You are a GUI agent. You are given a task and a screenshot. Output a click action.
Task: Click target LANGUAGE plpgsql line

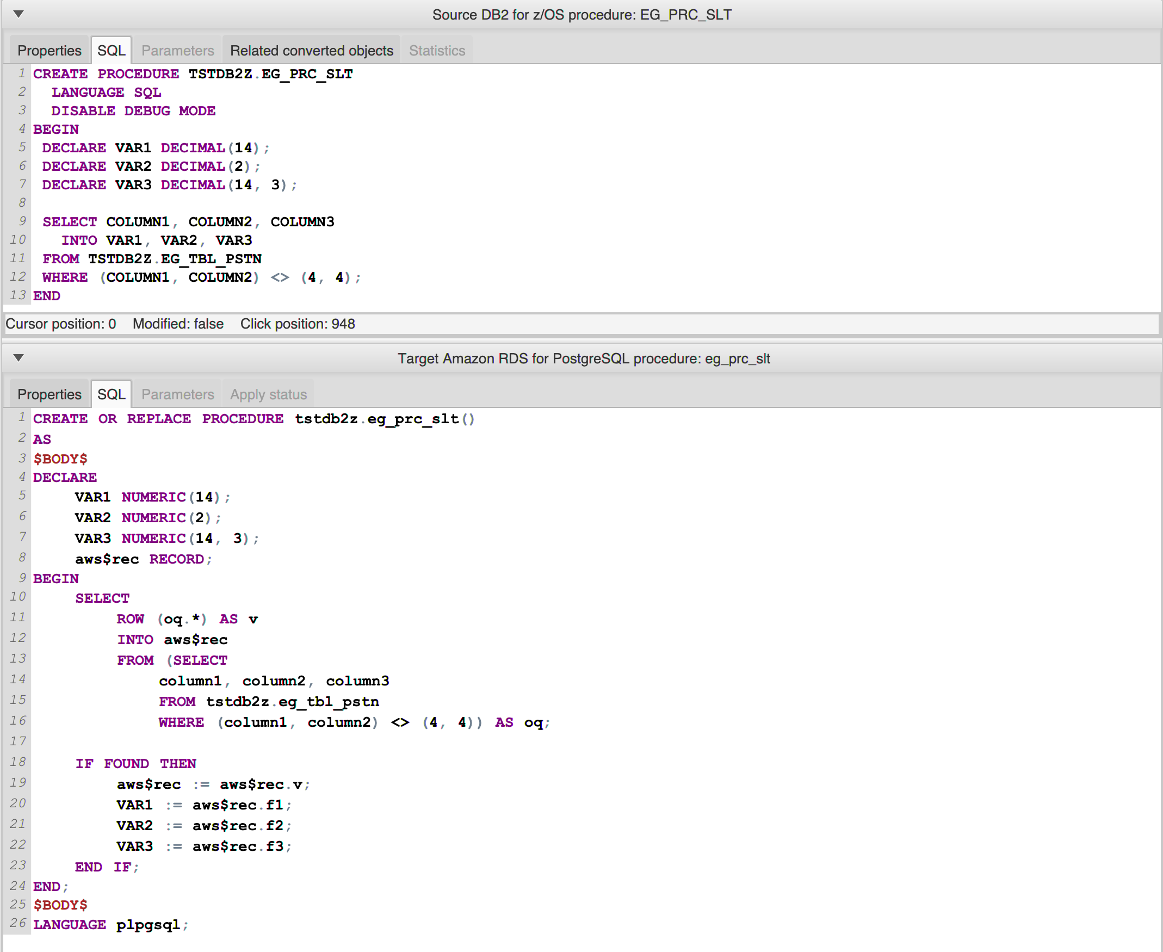(x=110, y=925)
